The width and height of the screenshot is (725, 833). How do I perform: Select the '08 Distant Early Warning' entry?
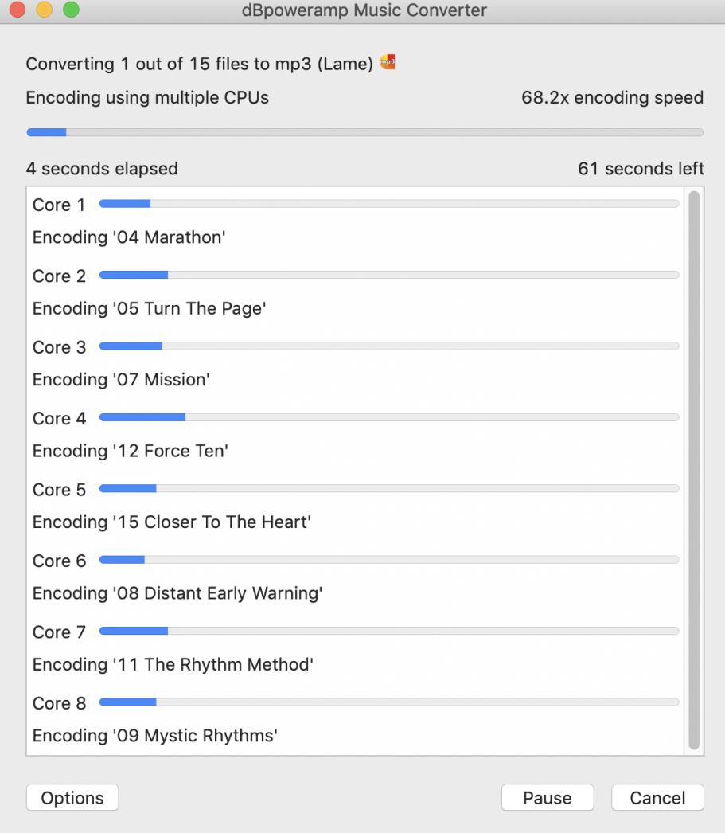[x=177, y=593]
